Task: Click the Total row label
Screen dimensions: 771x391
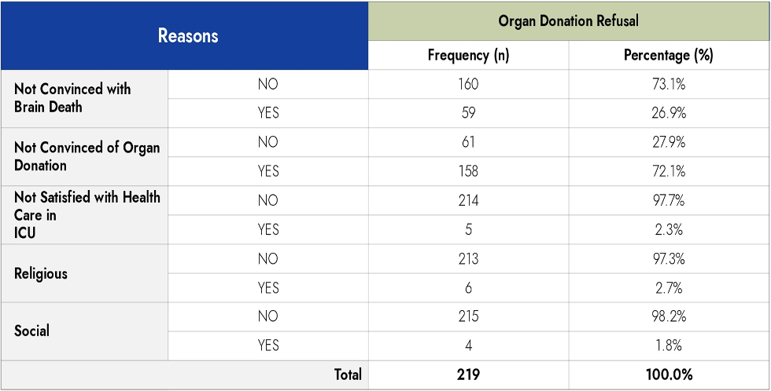Action: click(348, 375)
